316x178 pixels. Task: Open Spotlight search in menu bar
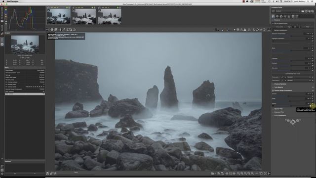(308, 1)
